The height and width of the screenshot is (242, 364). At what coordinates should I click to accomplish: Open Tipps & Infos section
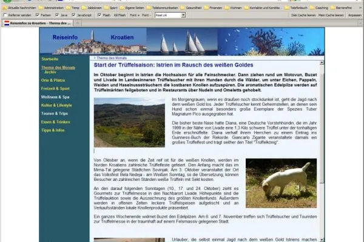(53, 130)
